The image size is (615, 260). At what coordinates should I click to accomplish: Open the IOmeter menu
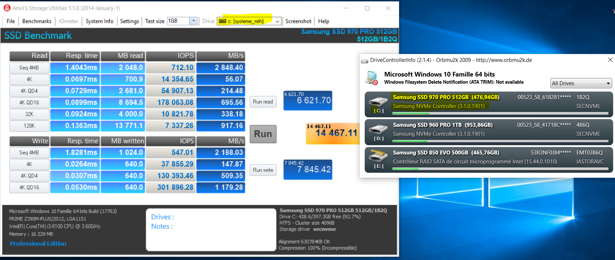tap(69, 21)
